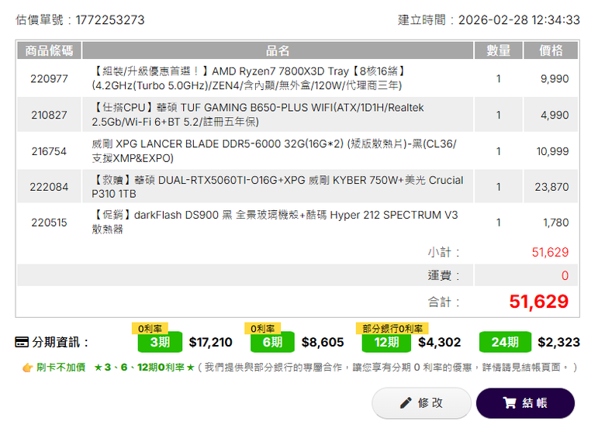Click product code 222084
The width and height of the screenshot is (605, 435).
pyautogui.click(x=49, y=187)
